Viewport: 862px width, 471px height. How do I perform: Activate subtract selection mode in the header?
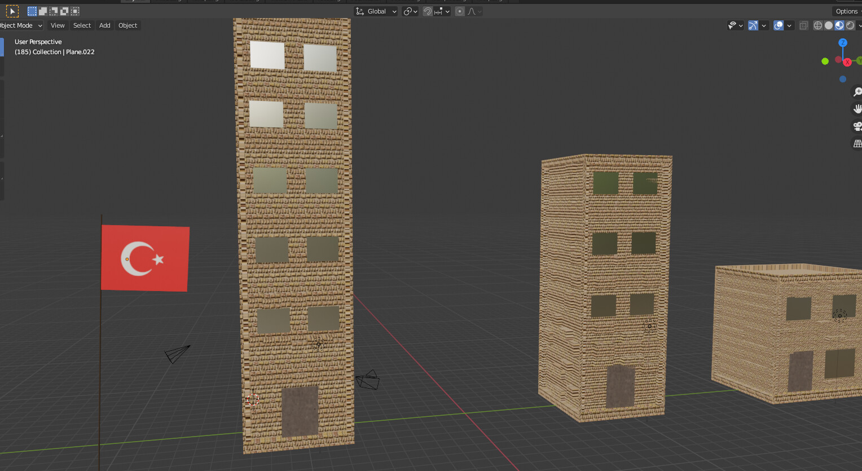click(x=54, y=11)
